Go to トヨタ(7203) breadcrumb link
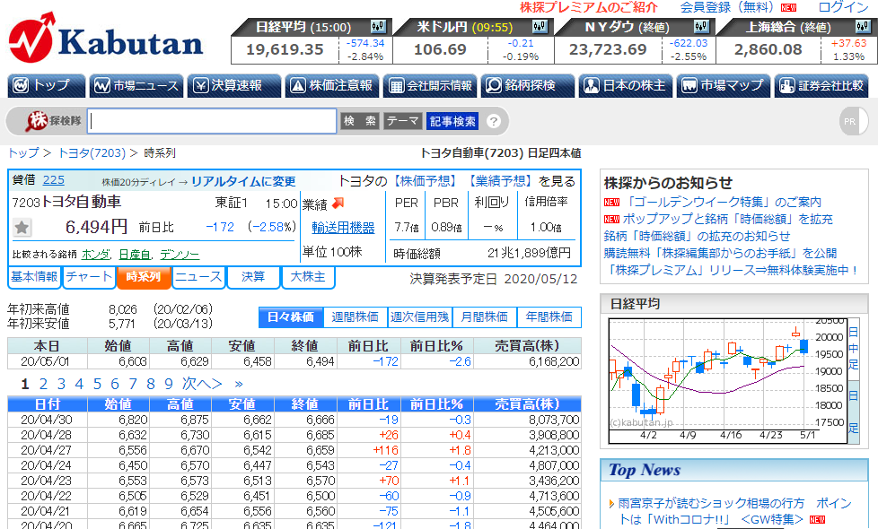 pos(92,152)
